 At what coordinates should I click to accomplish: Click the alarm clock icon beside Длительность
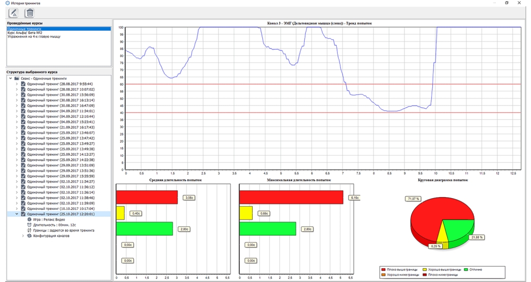[x=29, y=225]
